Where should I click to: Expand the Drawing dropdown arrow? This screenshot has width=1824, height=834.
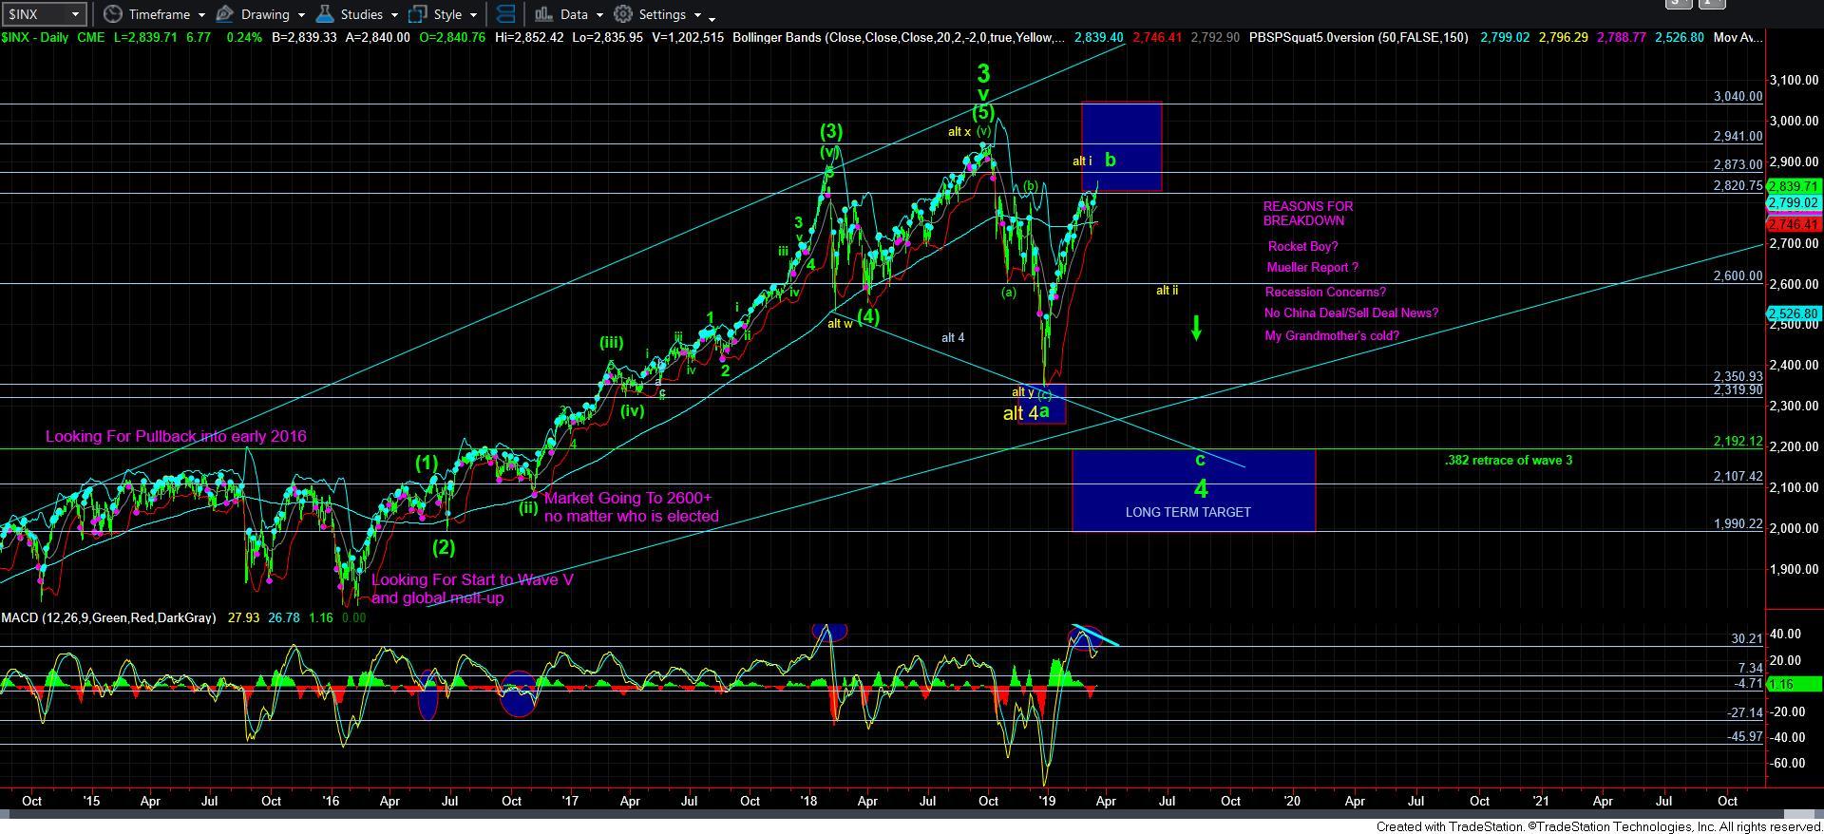pyautogui.click(x=301, y=15)
